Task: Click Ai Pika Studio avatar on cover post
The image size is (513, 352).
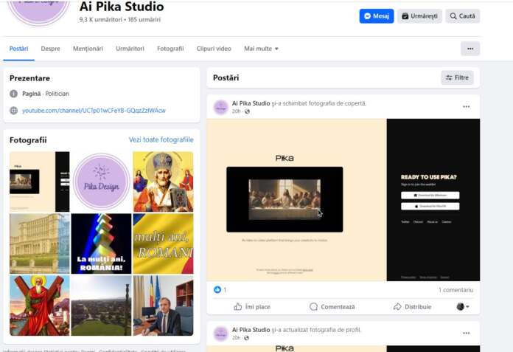Action: (221, 107)
